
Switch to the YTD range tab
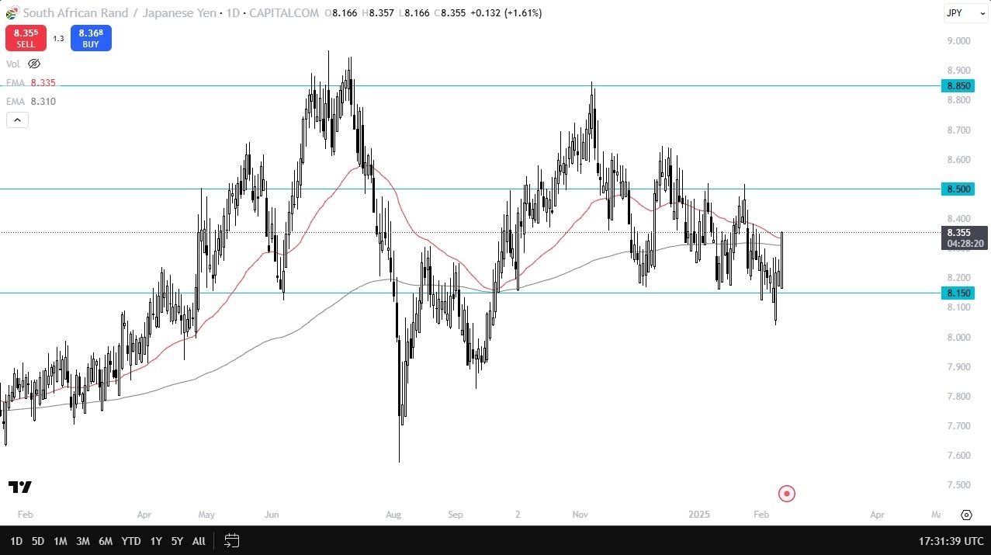click(x=130, y=541)
